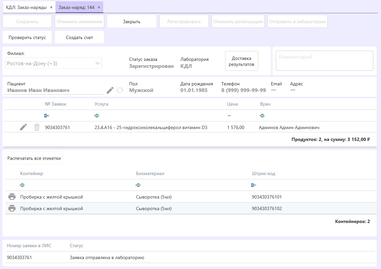Click Отменить изменения button
The width and height of the screenshot is (381, 269).
79,22
